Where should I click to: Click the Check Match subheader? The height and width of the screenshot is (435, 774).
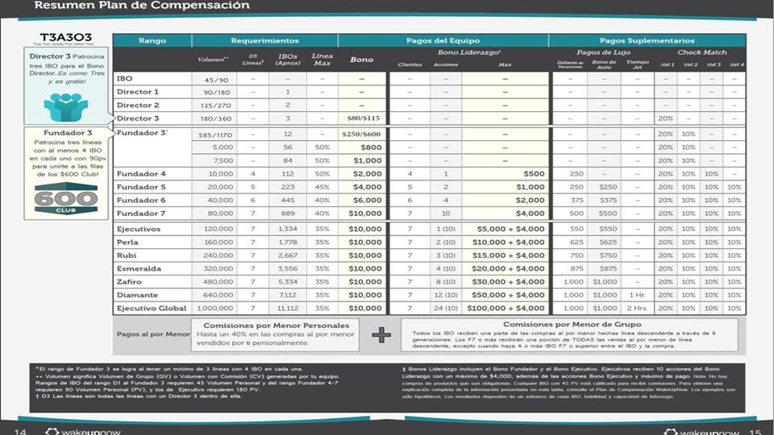pos(701,52)
